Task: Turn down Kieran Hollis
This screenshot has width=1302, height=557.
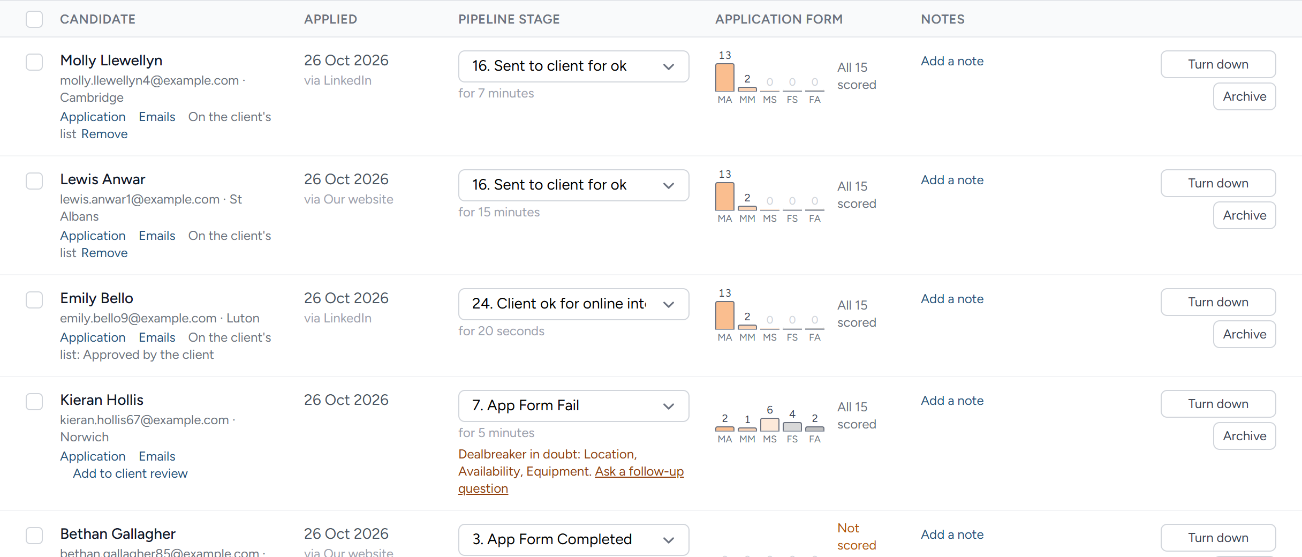Action: tap(1218, 404)
